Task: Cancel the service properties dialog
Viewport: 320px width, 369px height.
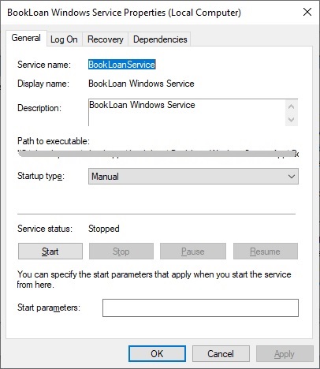Action: [x=221, y=354]
